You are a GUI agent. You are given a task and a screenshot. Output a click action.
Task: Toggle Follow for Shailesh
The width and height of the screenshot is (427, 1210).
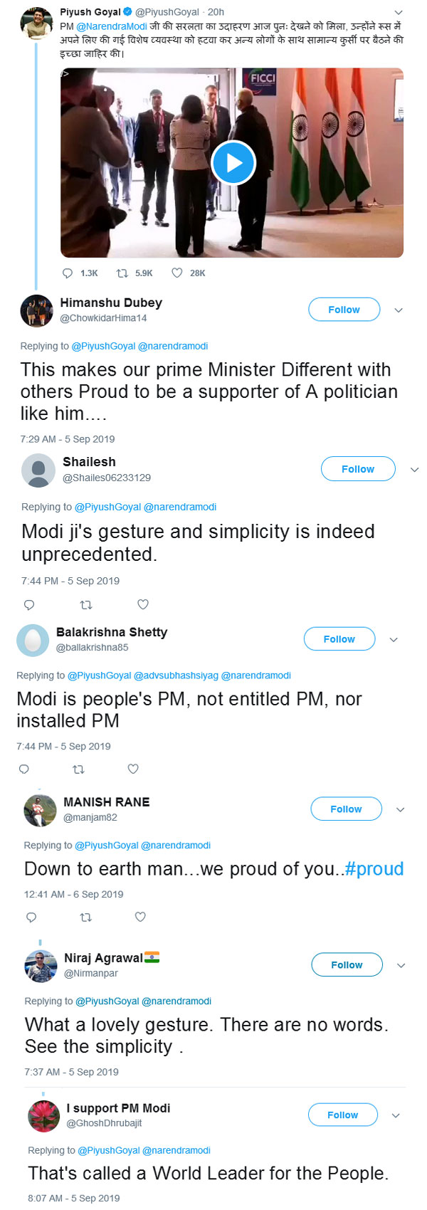(x=357, y=469)
